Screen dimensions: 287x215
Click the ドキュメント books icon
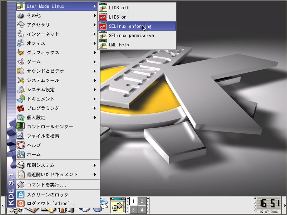pos(20,99)
